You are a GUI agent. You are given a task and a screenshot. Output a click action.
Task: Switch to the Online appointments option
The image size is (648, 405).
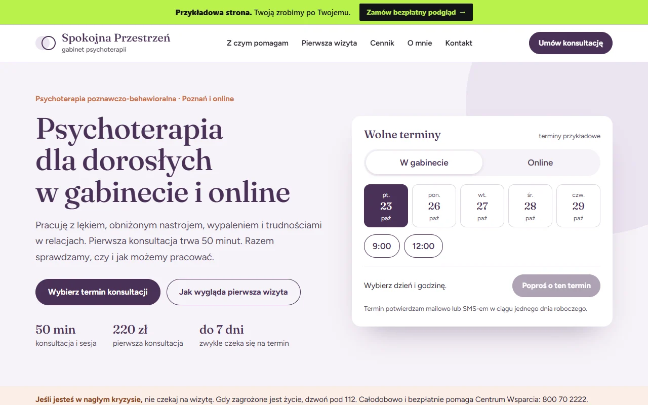click(x=540, y=163)
